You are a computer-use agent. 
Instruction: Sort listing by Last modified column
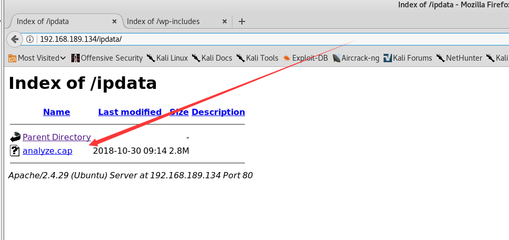click(x=130, y=112)
